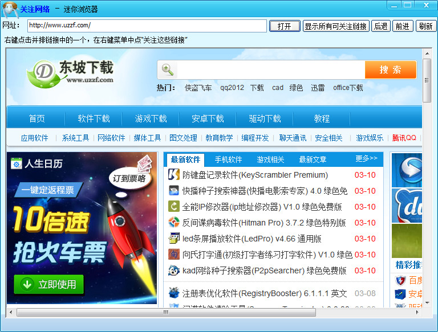Screen dimensions: 438x332
Task: Click the orange 搜索 button
Action: coord(391,69)
